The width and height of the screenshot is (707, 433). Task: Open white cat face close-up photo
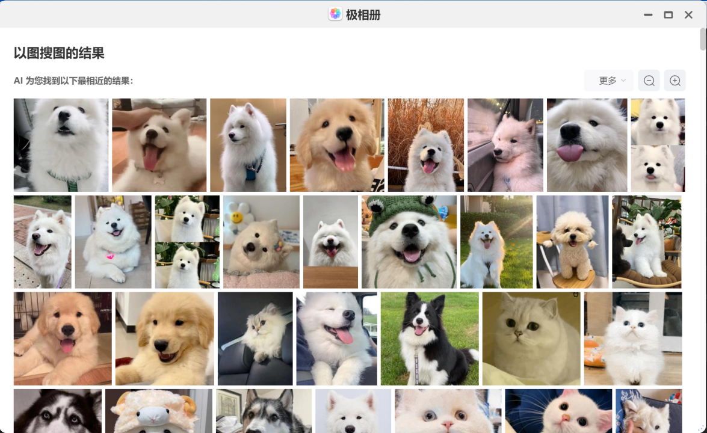tap(448, 411)
